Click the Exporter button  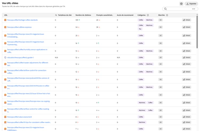tap(191, 4)
